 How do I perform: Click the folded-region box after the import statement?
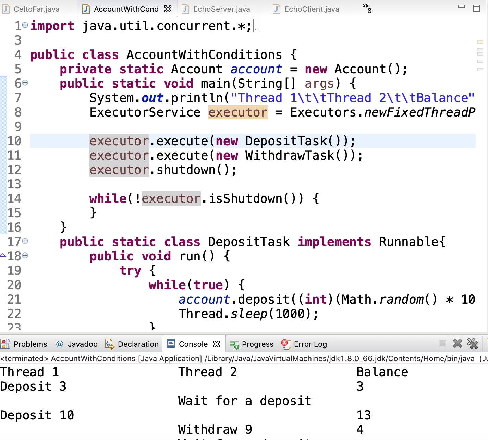click(257, 26)
